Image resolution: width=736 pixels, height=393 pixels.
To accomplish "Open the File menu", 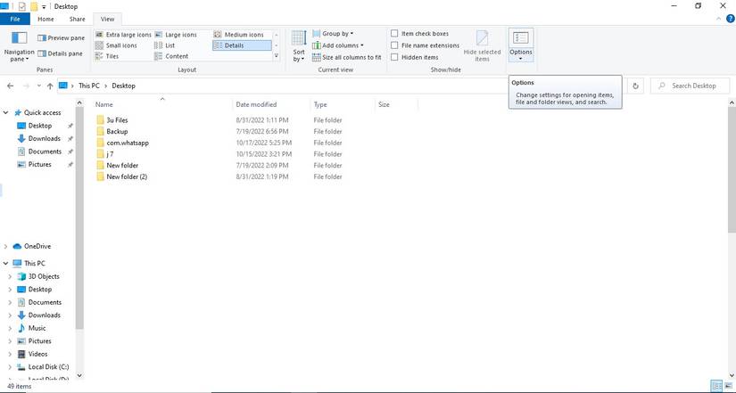I will 15,19.
